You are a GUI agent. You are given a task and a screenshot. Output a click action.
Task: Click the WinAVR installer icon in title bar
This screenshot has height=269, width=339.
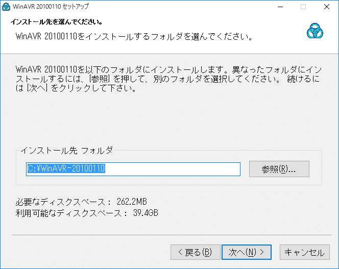[x=6, y=7]
